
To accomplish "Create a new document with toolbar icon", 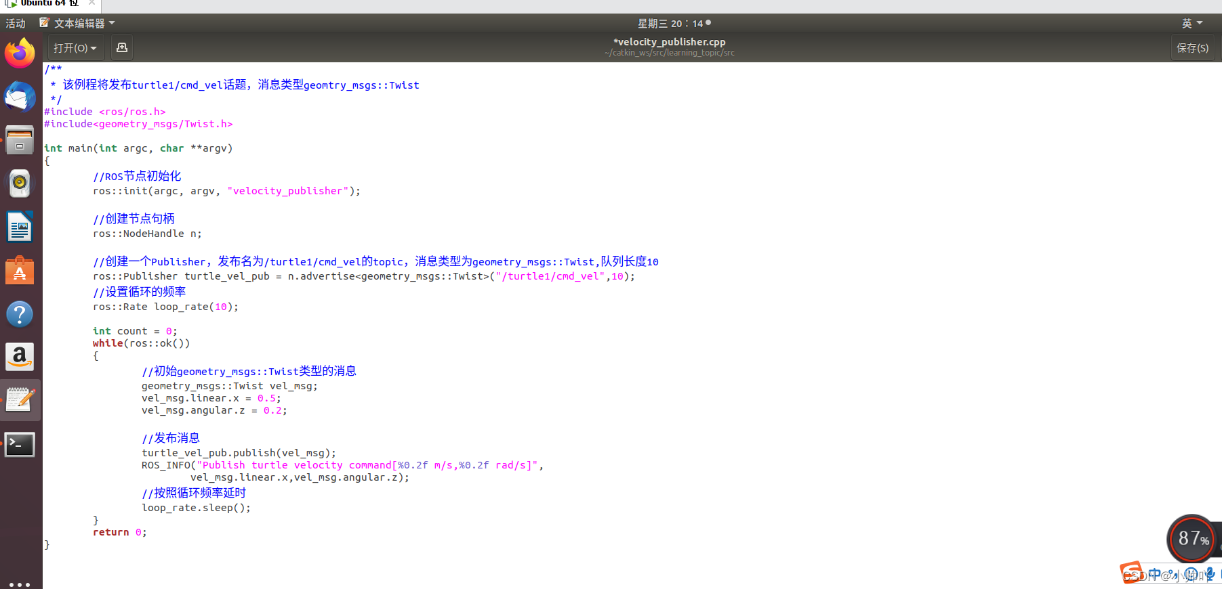I will 122,47.
